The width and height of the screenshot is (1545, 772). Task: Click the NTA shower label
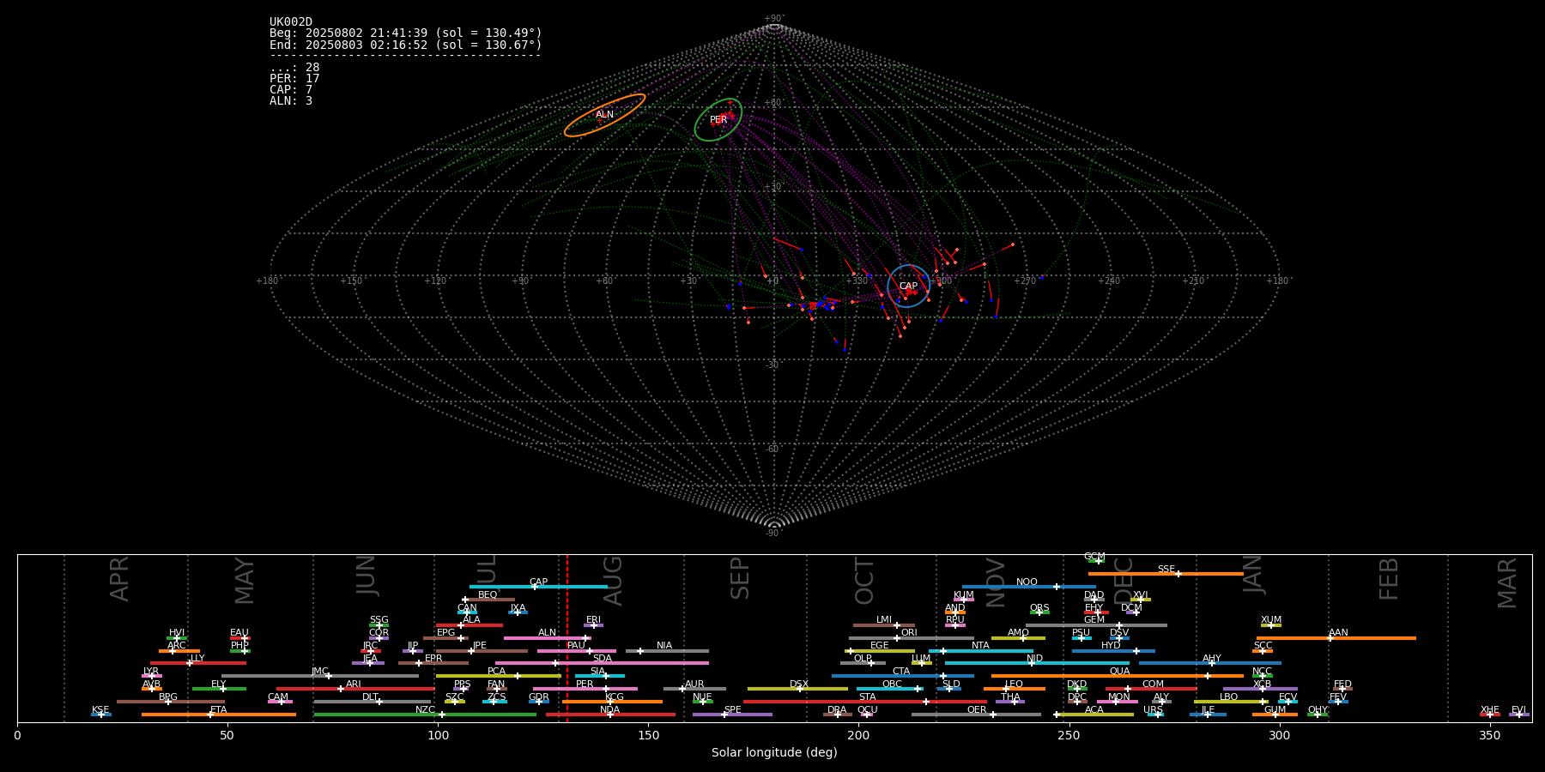980,646
